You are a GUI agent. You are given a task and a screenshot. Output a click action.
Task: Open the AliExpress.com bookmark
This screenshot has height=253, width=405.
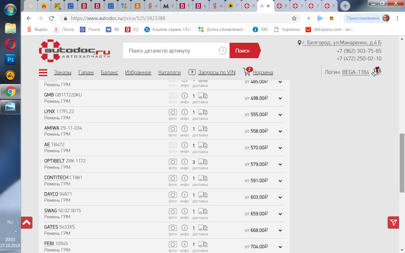tap(329, 30)
